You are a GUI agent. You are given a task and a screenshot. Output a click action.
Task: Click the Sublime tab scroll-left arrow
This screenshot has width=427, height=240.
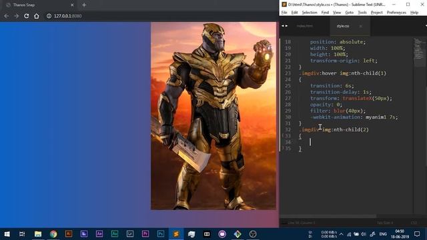click(x=283, y=26)
